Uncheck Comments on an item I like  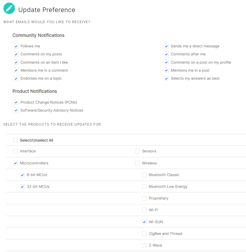pos(16,62)
